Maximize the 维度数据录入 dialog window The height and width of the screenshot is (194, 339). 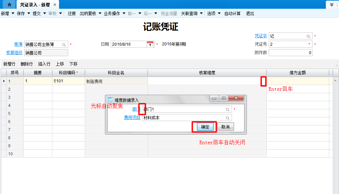click(x=224, y=98)
